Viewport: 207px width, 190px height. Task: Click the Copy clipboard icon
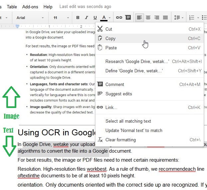(100, 38)
